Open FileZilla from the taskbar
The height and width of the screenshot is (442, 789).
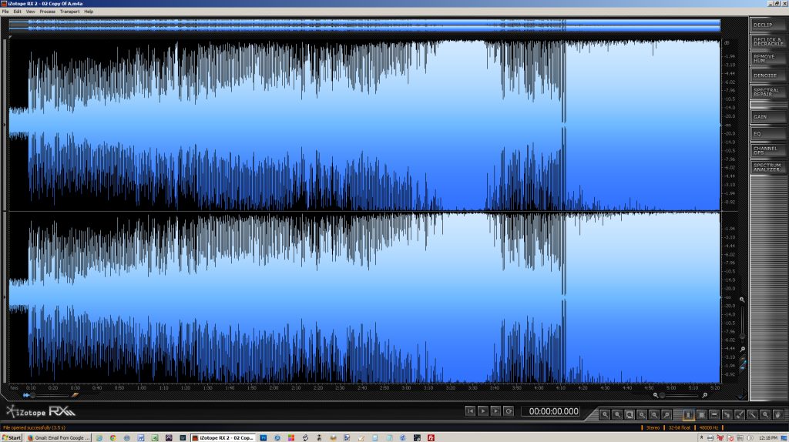pos(431,437)
